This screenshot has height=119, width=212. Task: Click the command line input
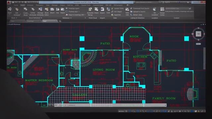pos(110,105)
